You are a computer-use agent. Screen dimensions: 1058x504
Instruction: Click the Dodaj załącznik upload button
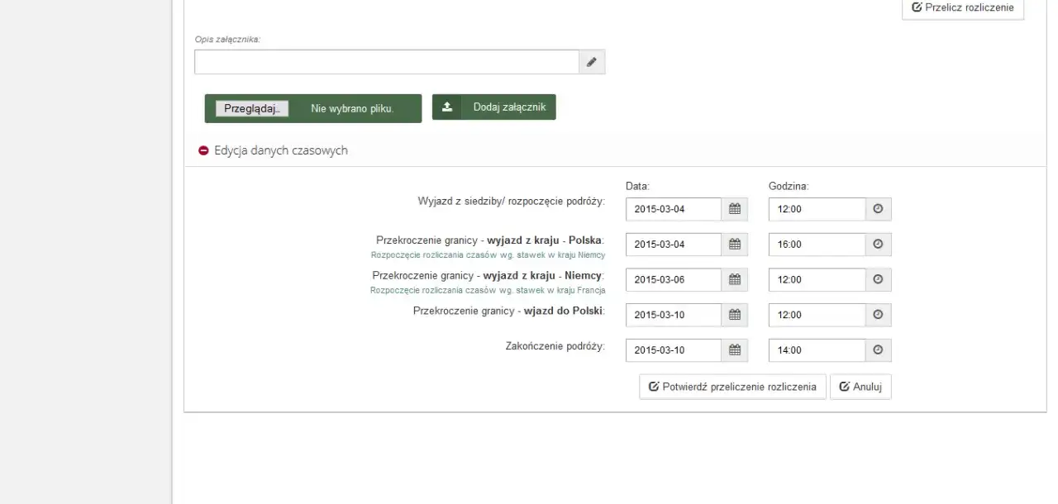[x=493, y=107]
